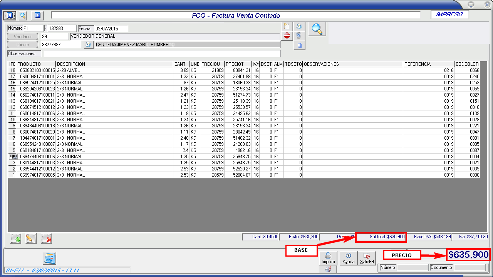Delete selected line item with red X icon
493x277 pixels.
(47, 239)
